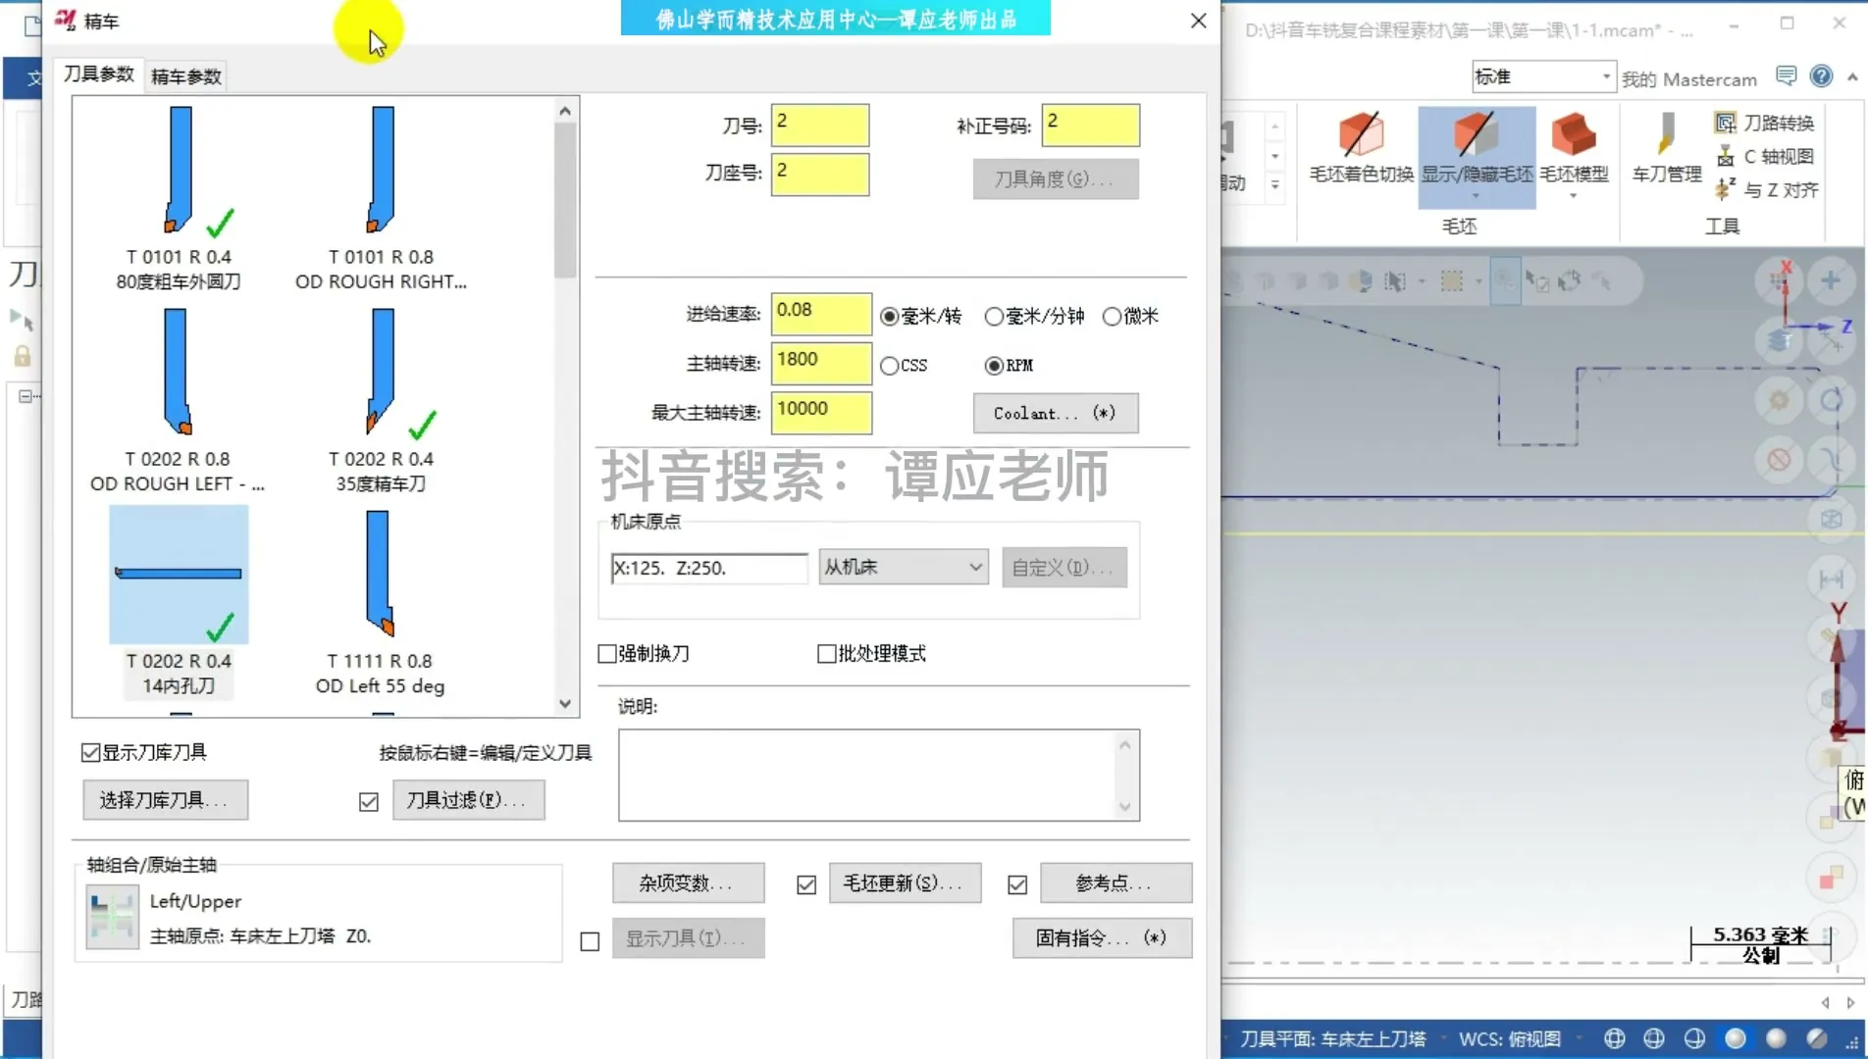1868x1059 pixels.
Task: Switch to the 刀具参数 tab
Action: click(x=98, y=74)
